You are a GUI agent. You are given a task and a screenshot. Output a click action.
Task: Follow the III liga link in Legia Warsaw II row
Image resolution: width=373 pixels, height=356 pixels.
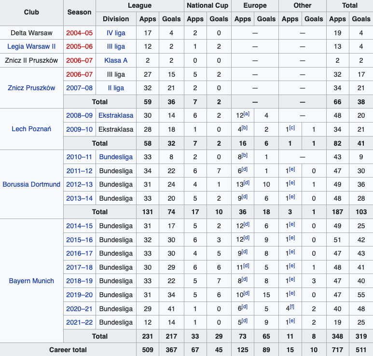(x=116, y=46)
